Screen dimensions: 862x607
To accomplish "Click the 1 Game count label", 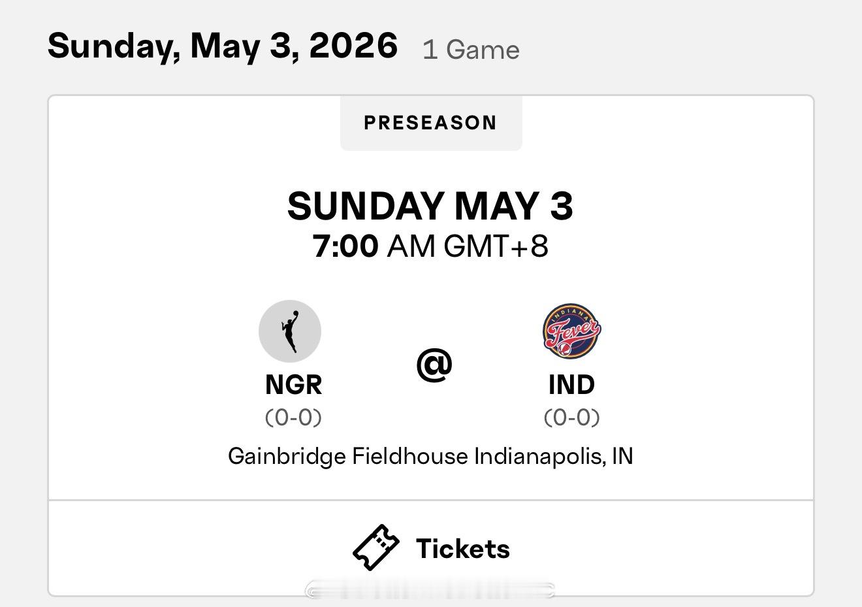I will 471,50.
